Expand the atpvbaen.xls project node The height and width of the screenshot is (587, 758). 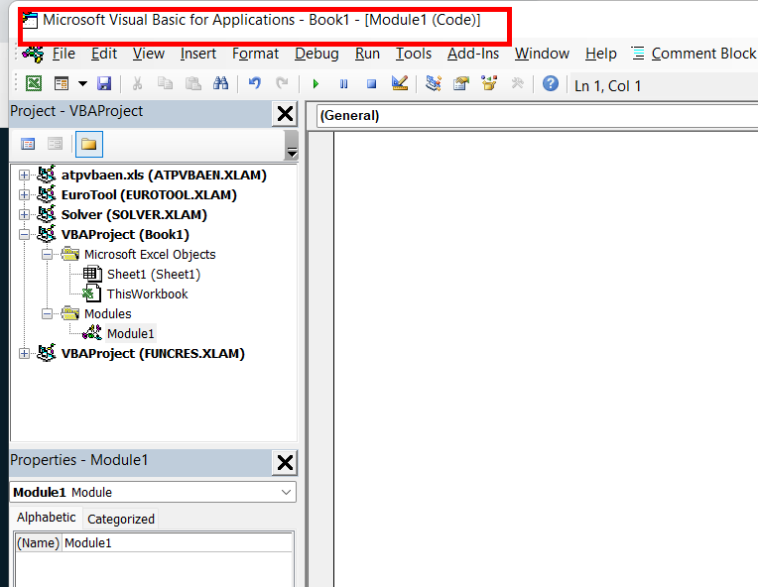24,175
